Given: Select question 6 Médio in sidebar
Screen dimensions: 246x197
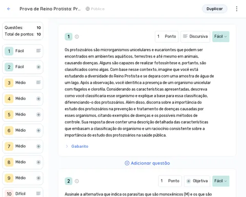Looking at the screenshot, I should point(23,130).
